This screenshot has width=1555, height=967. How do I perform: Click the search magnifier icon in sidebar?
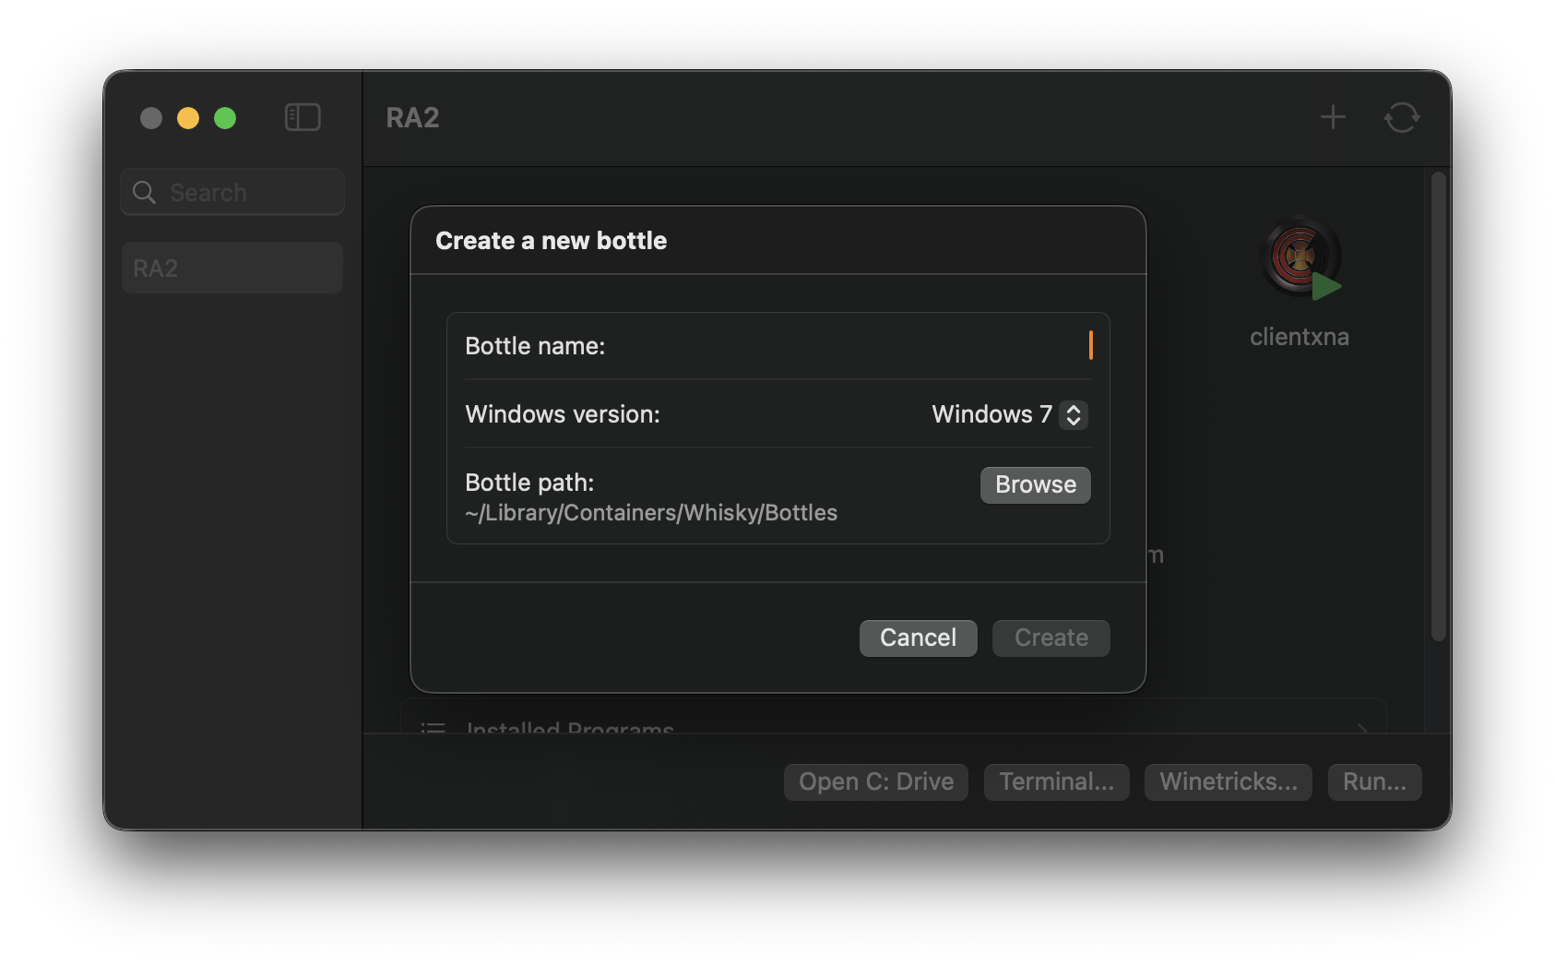tap(144, 192)
